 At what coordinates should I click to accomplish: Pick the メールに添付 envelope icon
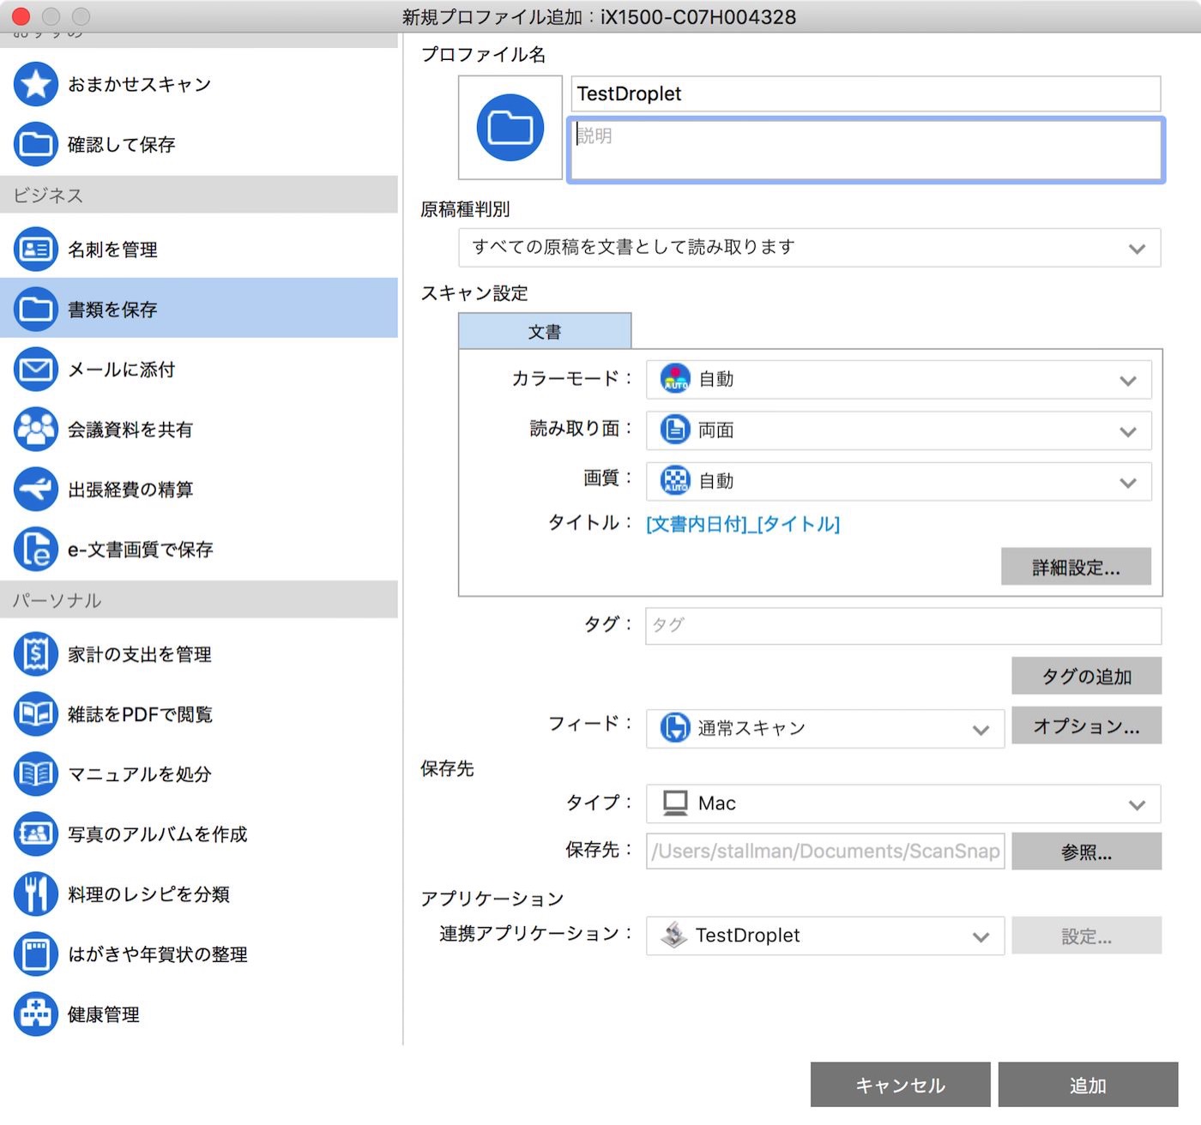point(36,370)
